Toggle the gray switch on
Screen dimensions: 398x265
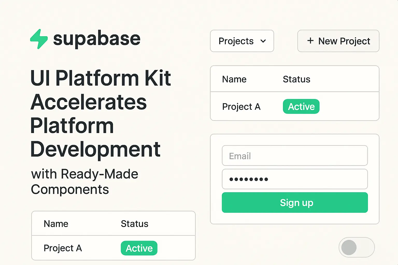pos(357,247)
